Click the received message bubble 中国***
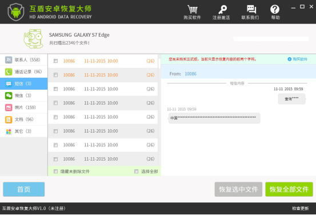Image resolution: width=316 pixels, height=215 pixels. tap(214, 118)
